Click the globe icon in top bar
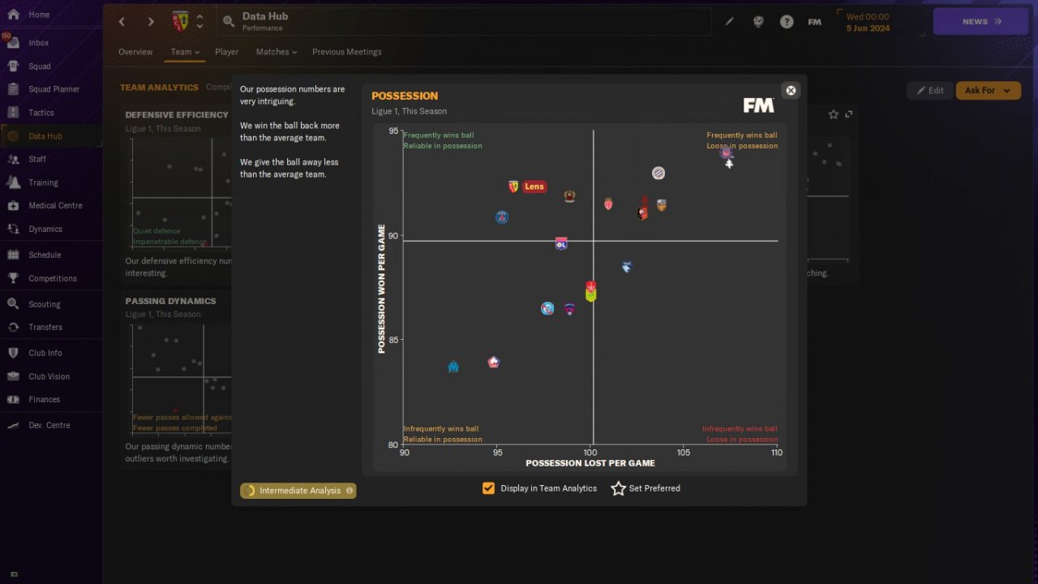The image size is (1038, 584). tap(758, 22)
